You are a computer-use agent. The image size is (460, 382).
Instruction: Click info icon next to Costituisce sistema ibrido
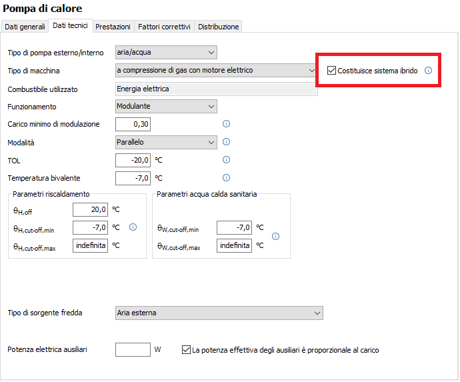tap(428, 71)
